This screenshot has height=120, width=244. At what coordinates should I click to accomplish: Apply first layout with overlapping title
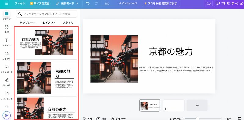(47, 43)
